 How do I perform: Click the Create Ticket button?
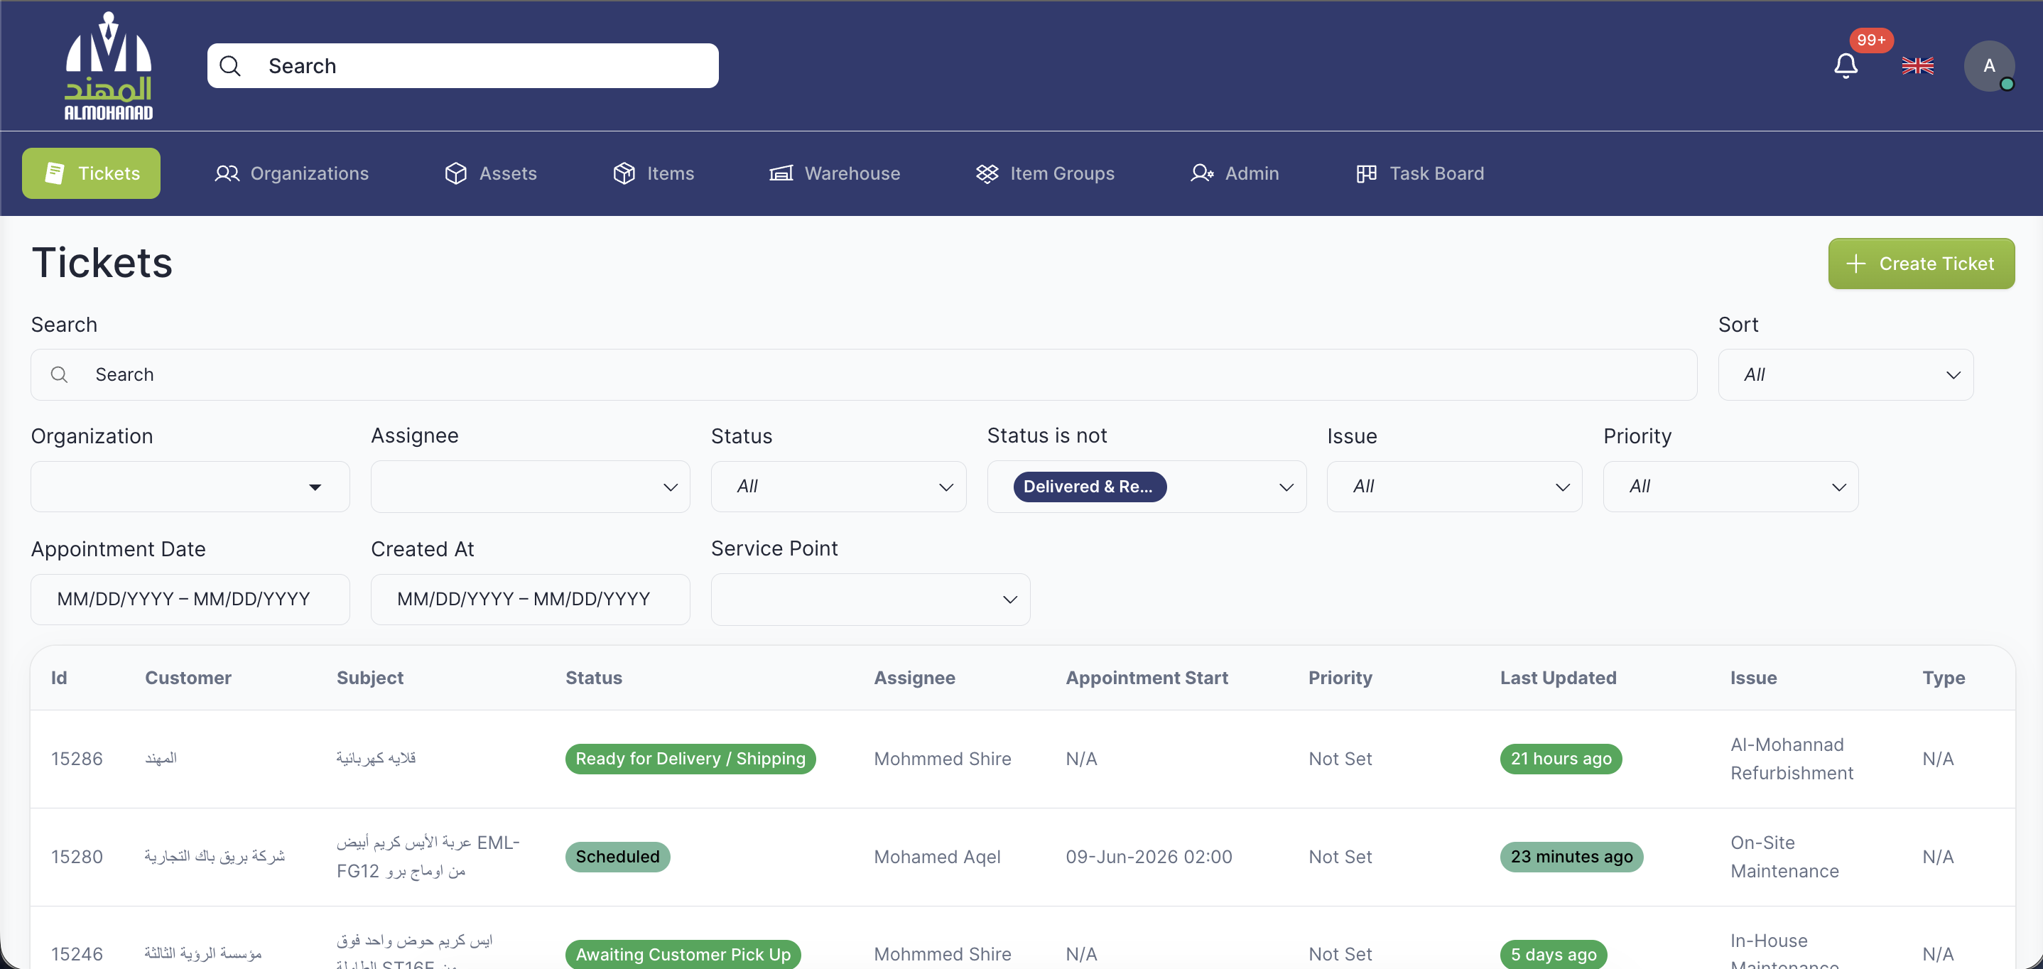click(x=1921, y=264)
